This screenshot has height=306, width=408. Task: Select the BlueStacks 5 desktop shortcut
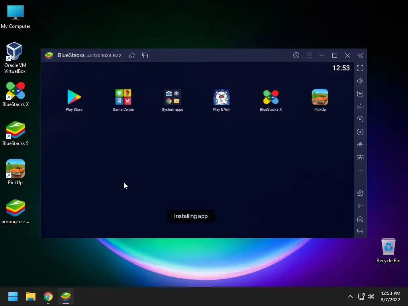[x=16, y=133]
